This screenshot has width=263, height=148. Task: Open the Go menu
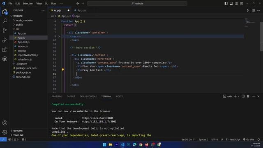pyautogui.click(x=46, y=3)
